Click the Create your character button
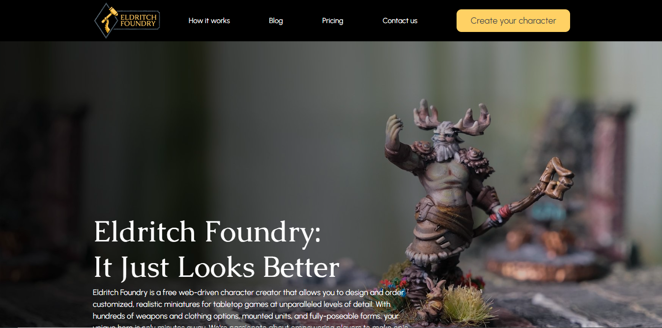The height and width of the screenshot is (328, 662). (x=513, y=21)
